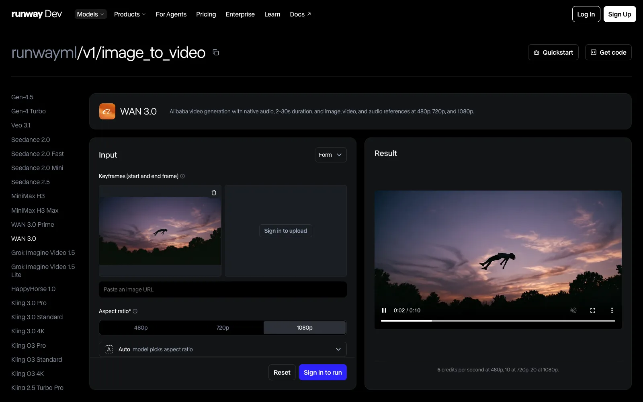Go to the Pricing page
Screen dimensions: 643x402
coord(206,14)
